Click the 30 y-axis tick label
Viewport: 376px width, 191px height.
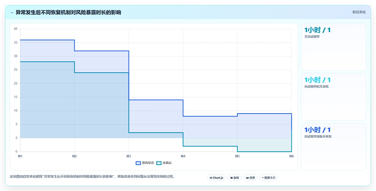click(16, 56)
